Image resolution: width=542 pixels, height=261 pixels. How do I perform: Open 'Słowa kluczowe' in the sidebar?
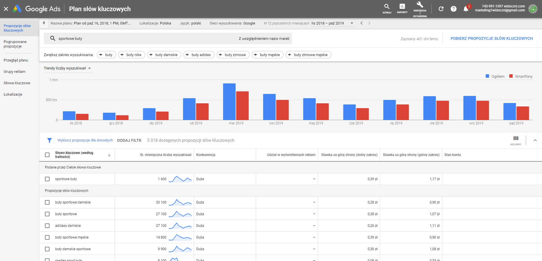(x=17, y=83)
